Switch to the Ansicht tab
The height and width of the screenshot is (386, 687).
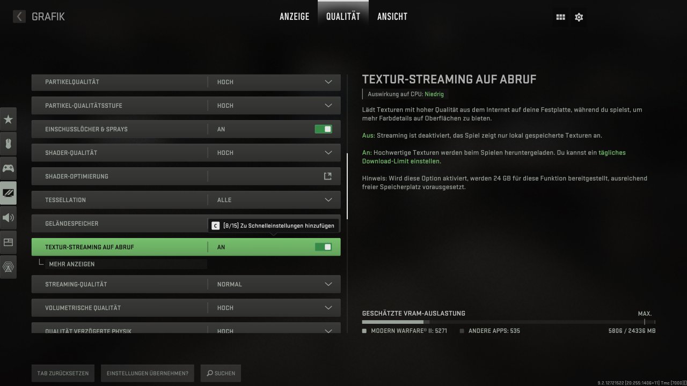pyautogui.click(x=392, y=17)
